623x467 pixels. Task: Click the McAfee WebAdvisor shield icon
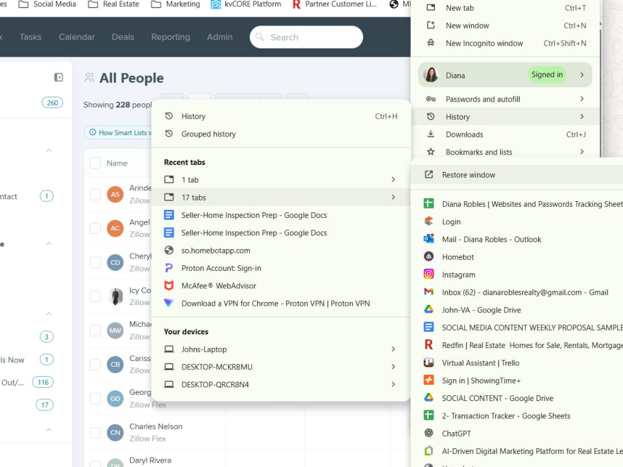pyautogui.click(x=169, y=286)
